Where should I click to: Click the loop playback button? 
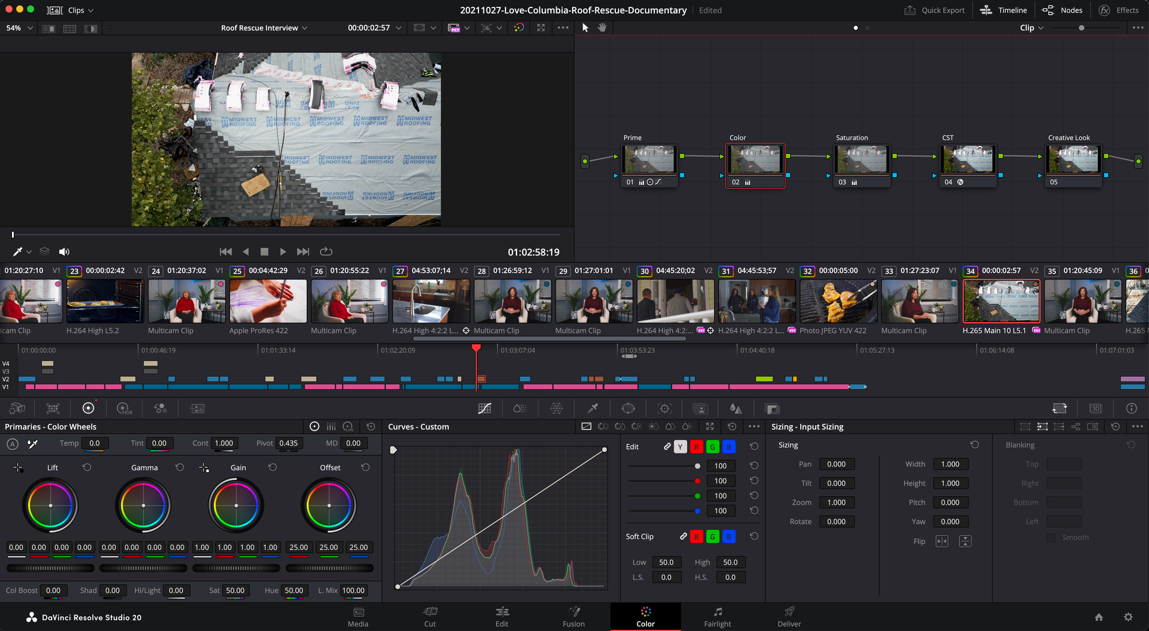[x=326, y=251]
